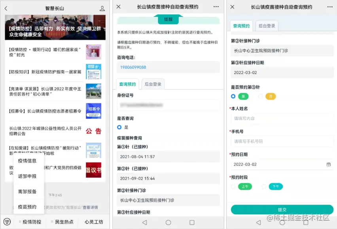Switch to 后台登录 tab on middle screen
337x229 pixels.
click(x=153, y=84)
